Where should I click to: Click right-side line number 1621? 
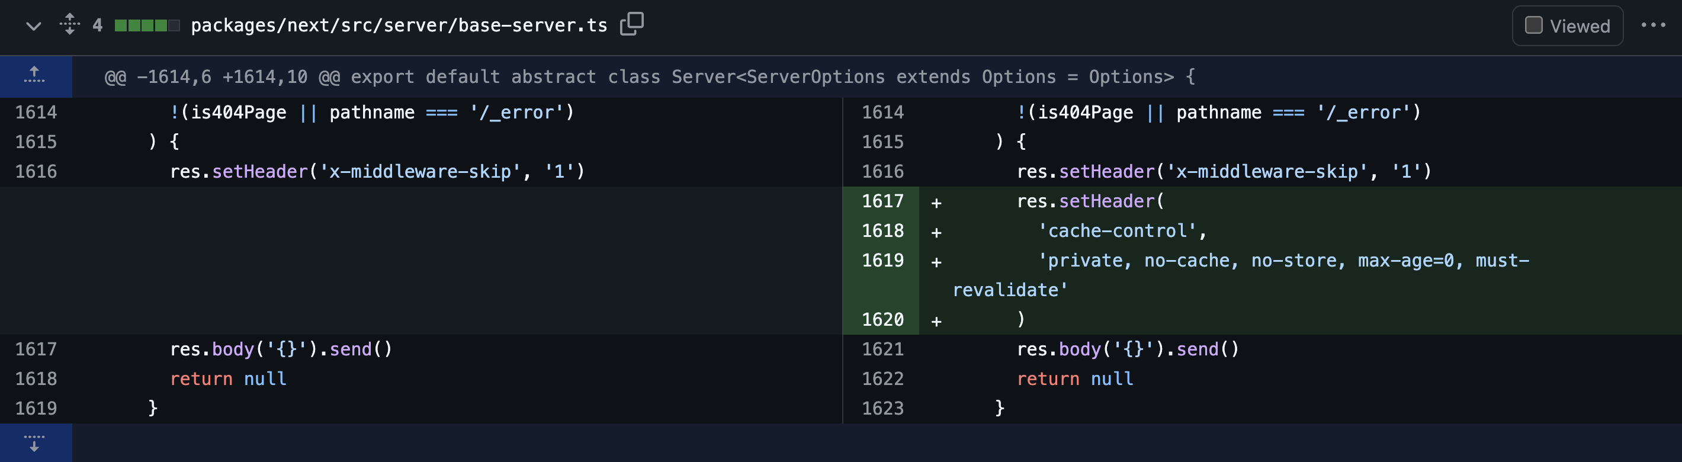(882, 349)
